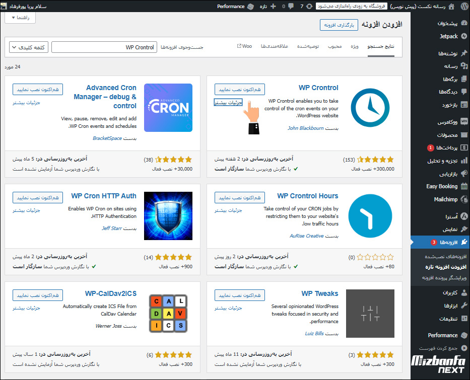This screenshot has width=470, height=380.
Task: Open plugin file editor submenu (ویرایشگر پرونده افزونه)
Action: pyautogui.click(x=444, y=278)
